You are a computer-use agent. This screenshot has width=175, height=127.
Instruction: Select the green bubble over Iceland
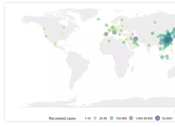98,19
